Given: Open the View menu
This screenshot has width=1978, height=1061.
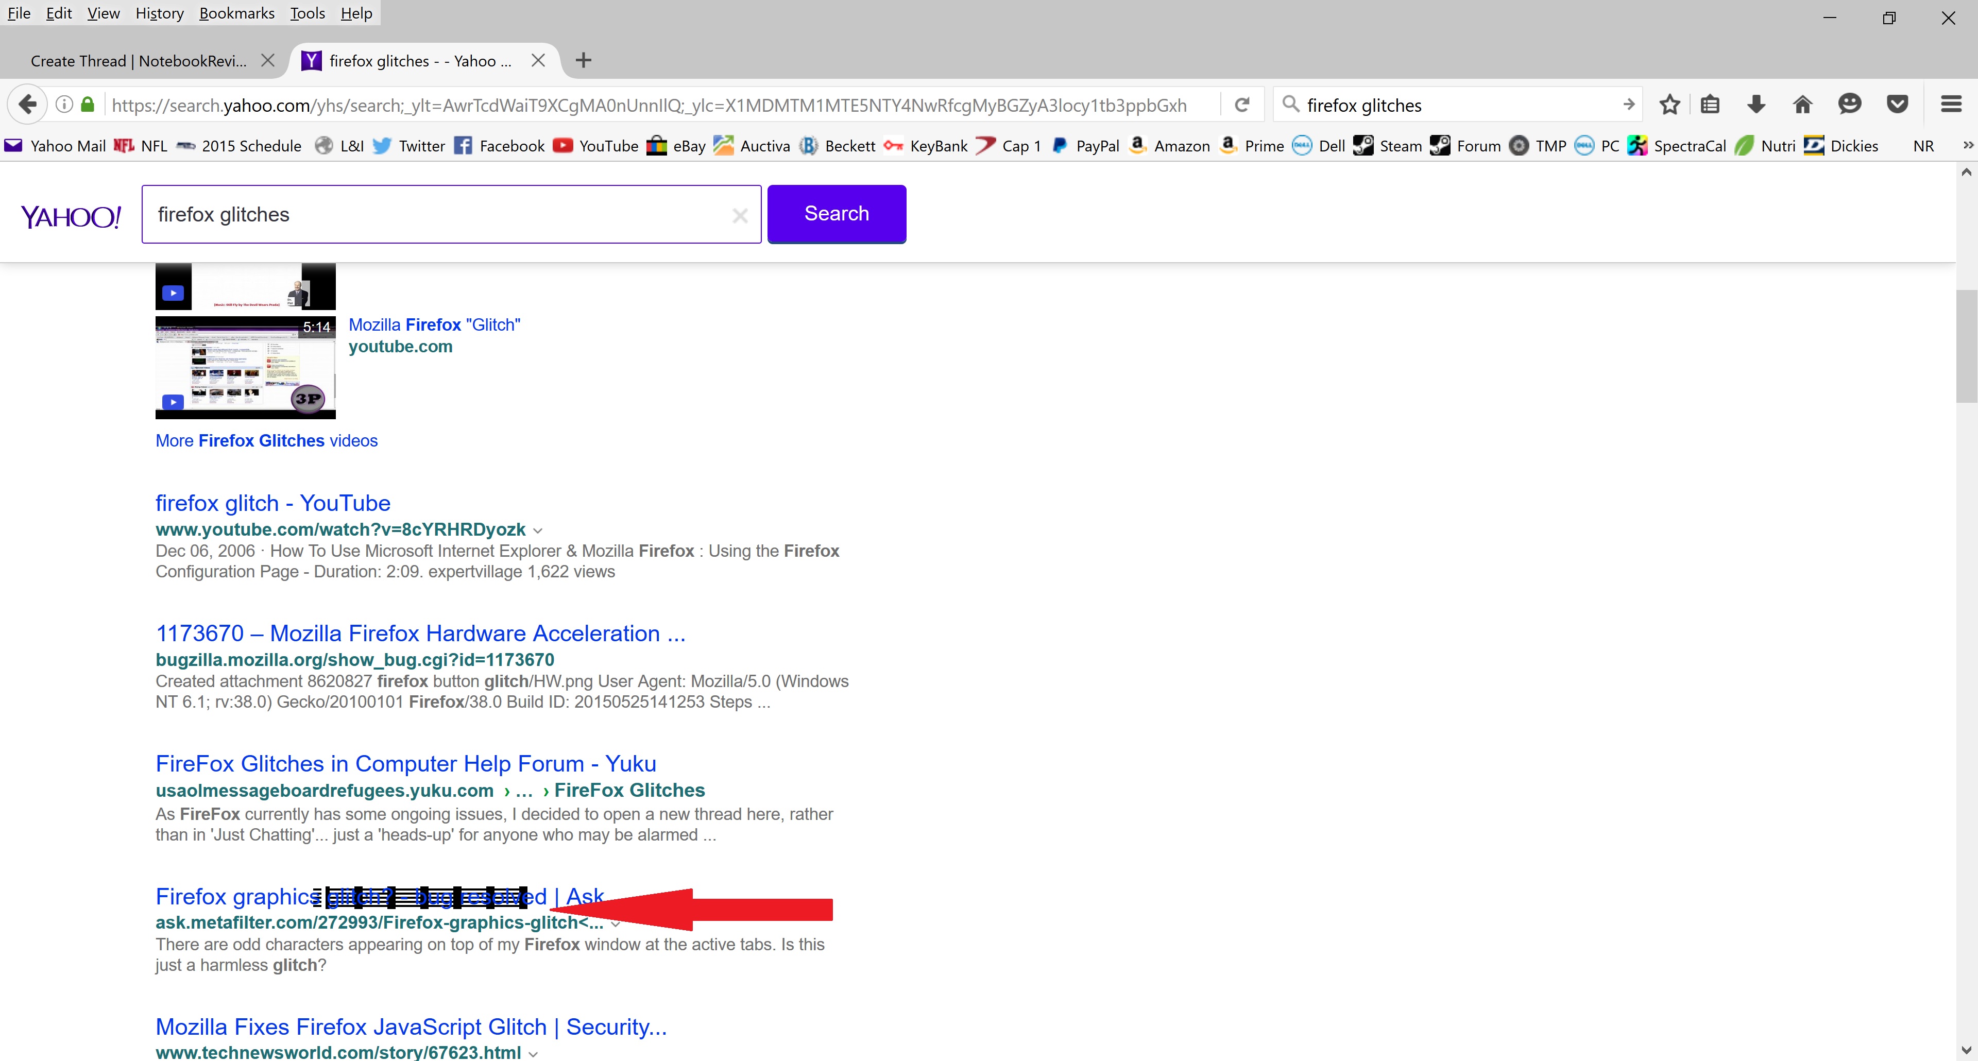Looking at the screenshot, I should click(x=103, y=13).
